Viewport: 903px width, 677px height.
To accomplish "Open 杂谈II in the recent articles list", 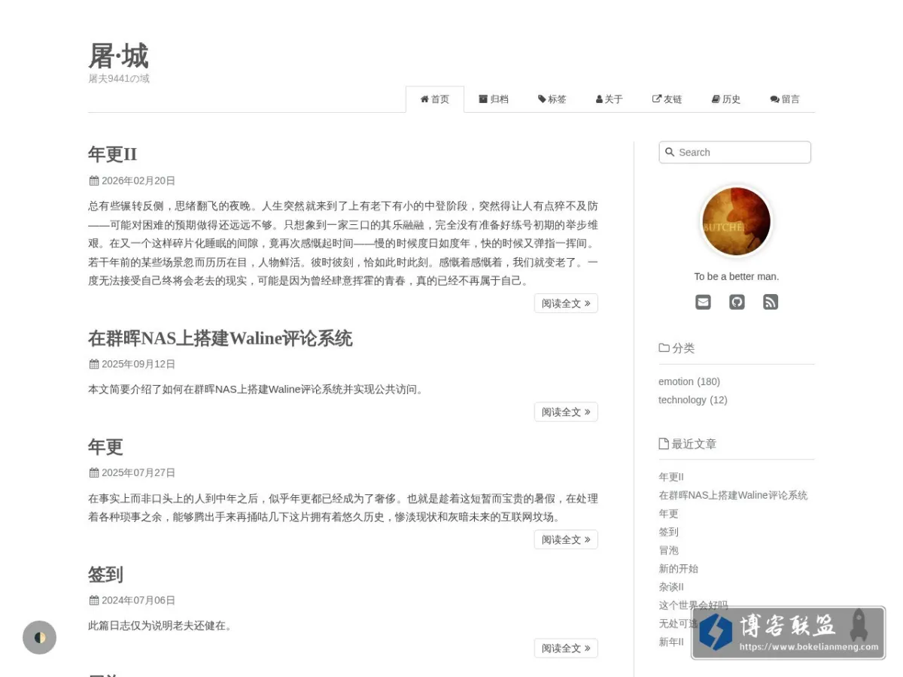I will click(671, 587).
